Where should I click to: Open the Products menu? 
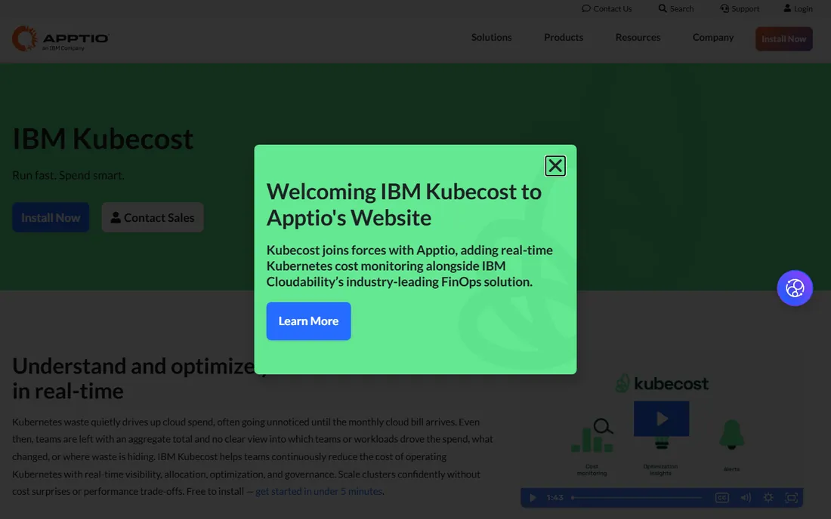coord(564,38)
